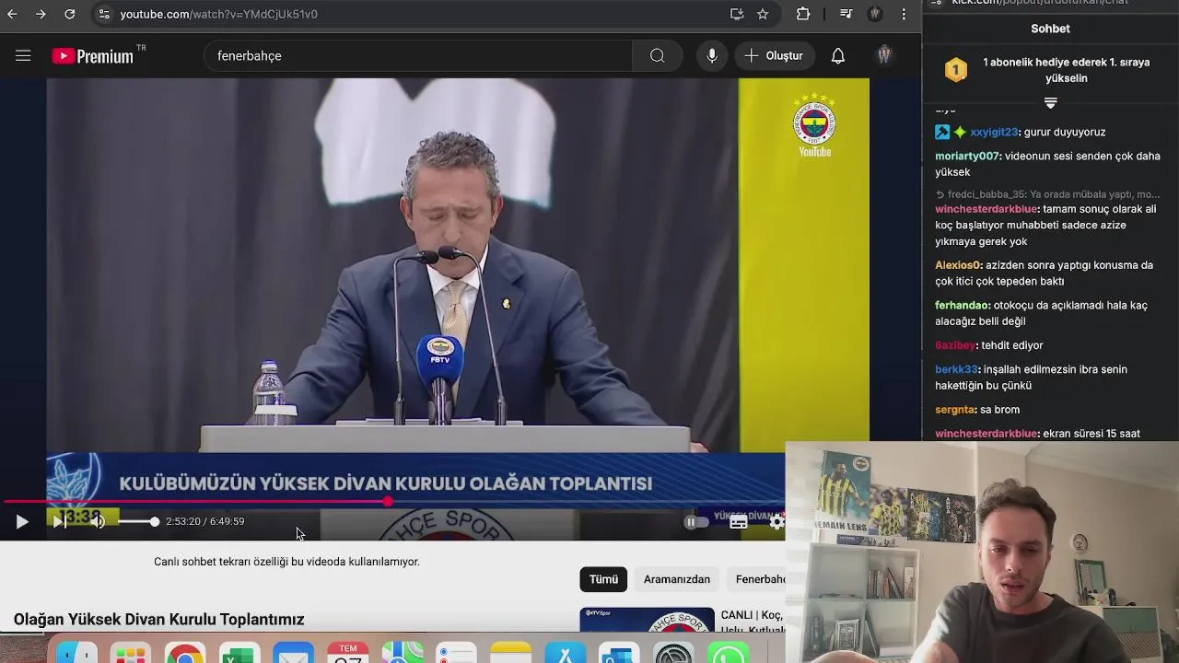Image resolution: width=1179 pixels, height=663 pixels.
Task: Expand the leaderboard with the down chevron
Action: click(x=1050, y=102)
